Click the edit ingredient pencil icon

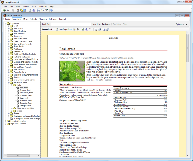point(74,29)
